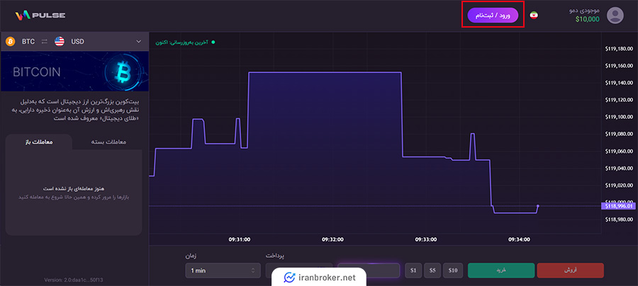Open the 1 min time dropdown

click(223, 270)
